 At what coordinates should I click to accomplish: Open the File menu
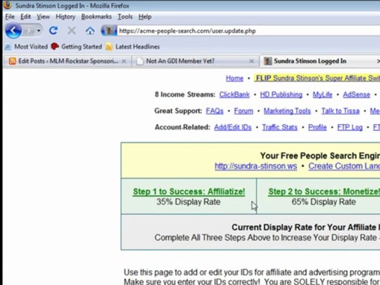pyautogui.click(x=10, y=17)
